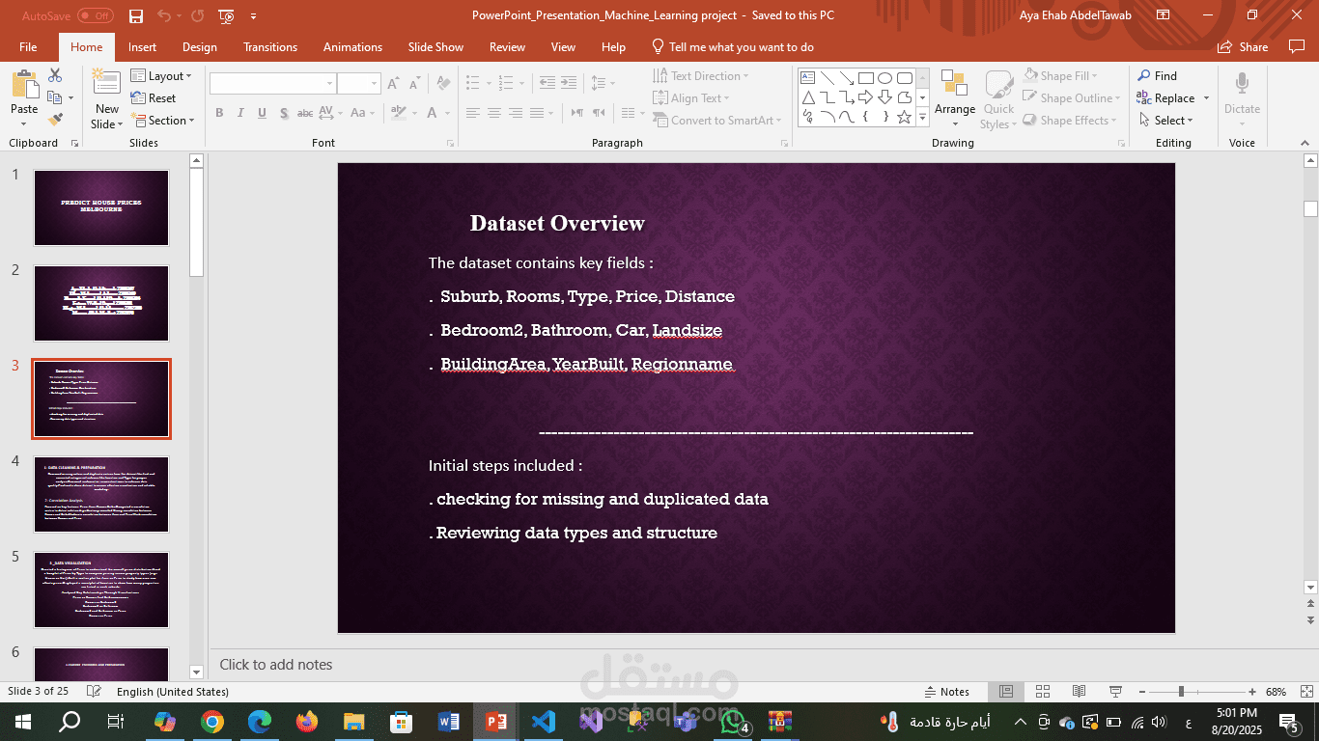Viewport: 1319px width, 741px height.
Task: Switch to Normal view icon
Action: (x=1005, y=692)
